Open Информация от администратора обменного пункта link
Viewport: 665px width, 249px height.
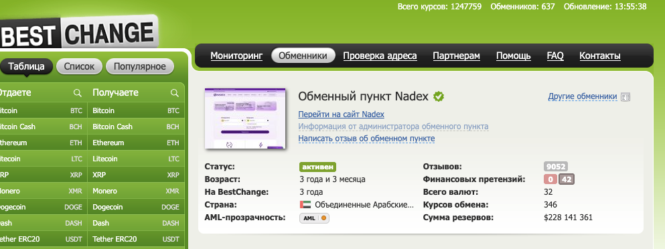tap(393, 127)
